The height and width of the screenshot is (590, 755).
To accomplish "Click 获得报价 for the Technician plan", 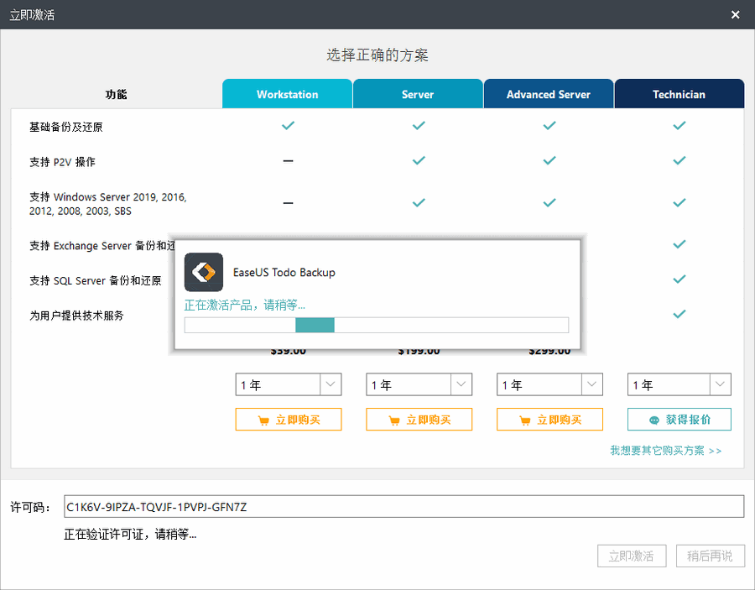I will coord(679,420).
